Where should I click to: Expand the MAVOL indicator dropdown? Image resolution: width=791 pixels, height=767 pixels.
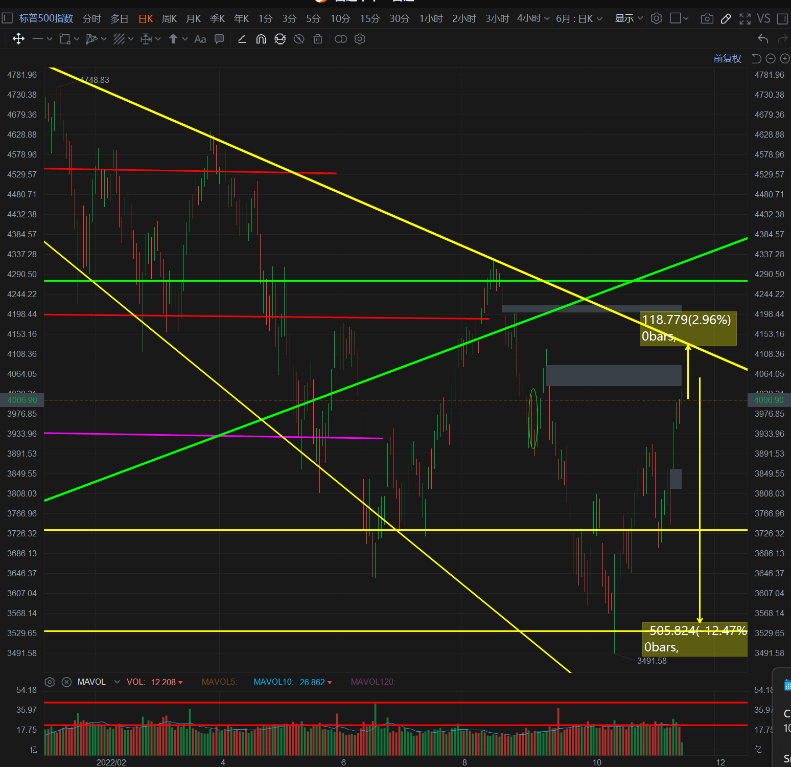tap(117, 682)
